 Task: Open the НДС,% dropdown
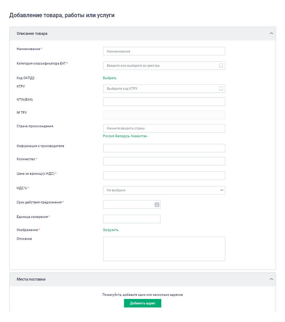pos(164,190)
